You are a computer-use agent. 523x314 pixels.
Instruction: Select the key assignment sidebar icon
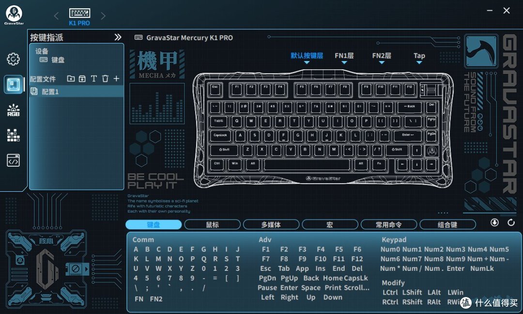point(13,84)
